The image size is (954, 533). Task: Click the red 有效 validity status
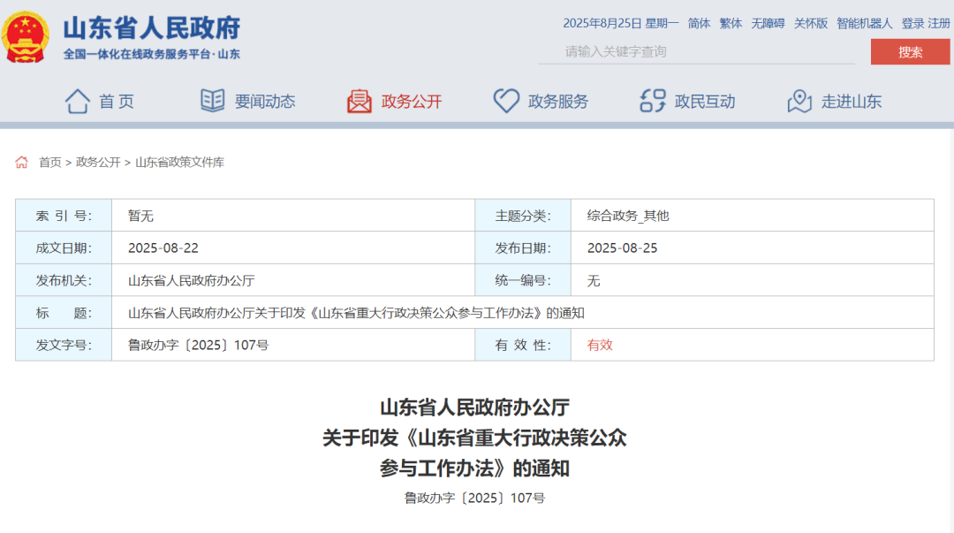point(599,346)
